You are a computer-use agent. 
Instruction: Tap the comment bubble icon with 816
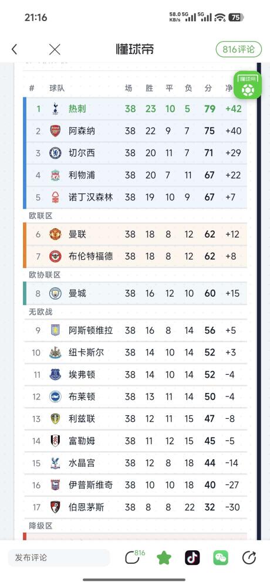tap(134, 557)
